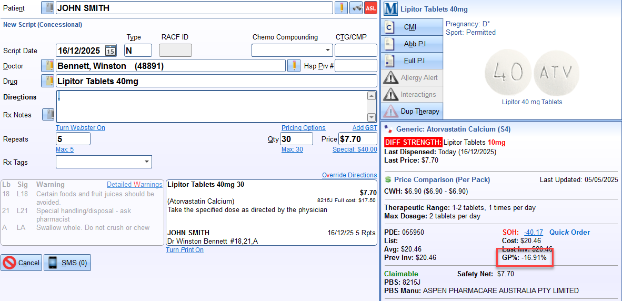Open the Rx Notes icon
This screenshot has height=301, width=622.
(x=47, y=115)
